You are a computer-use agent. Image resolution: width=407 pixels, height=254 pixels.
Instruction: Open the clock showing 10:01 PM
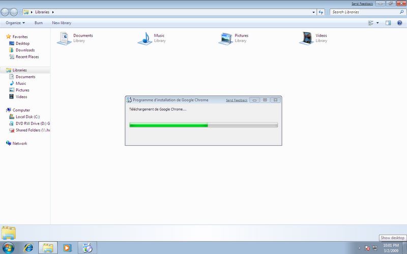tap(391, 245)
